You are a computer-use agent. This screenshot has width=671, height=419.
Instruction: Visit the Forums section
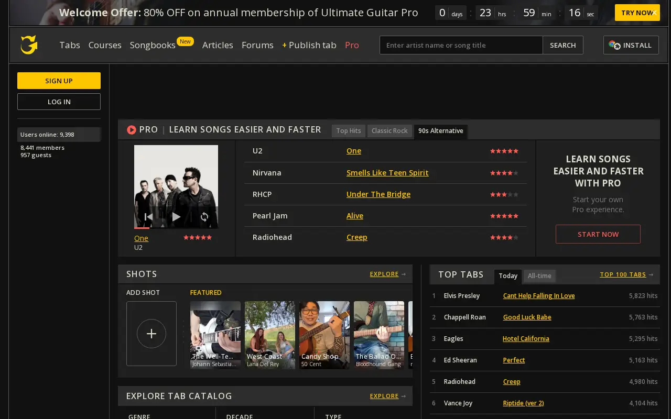[x=257, y=45]
